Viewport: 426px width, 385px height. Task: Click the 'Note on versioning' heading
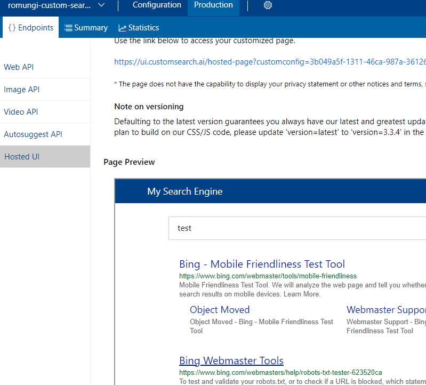(x=149, y=107)
